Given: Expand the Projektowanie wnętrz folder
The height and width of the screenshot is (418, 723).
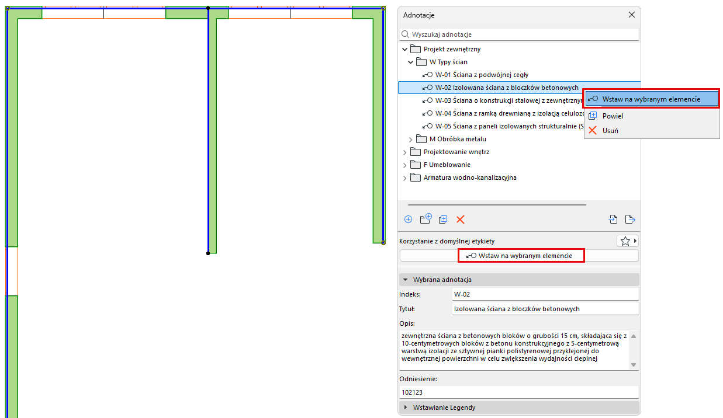Looking at the screenshot, I should click(405, 152).
